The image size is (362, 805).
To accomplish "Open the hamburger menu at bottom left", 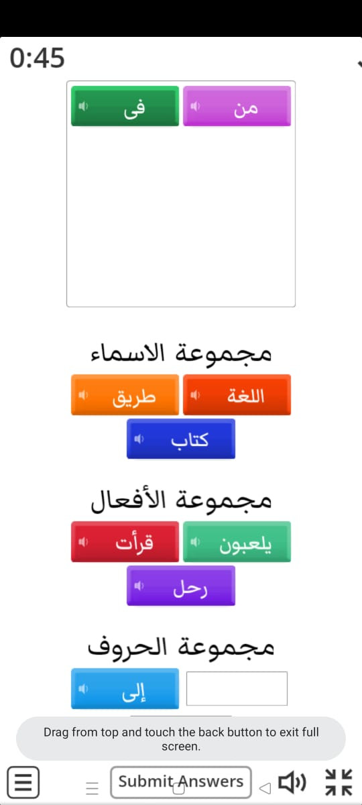I will point(23,782).
